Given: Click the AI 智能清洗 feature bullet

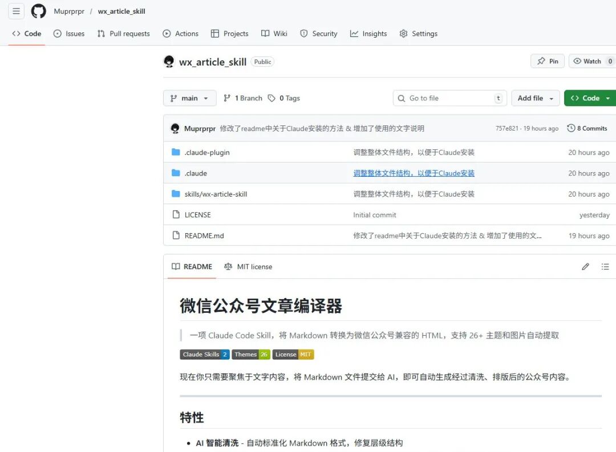Looking at the screenshot, I should tap(299, 443).
